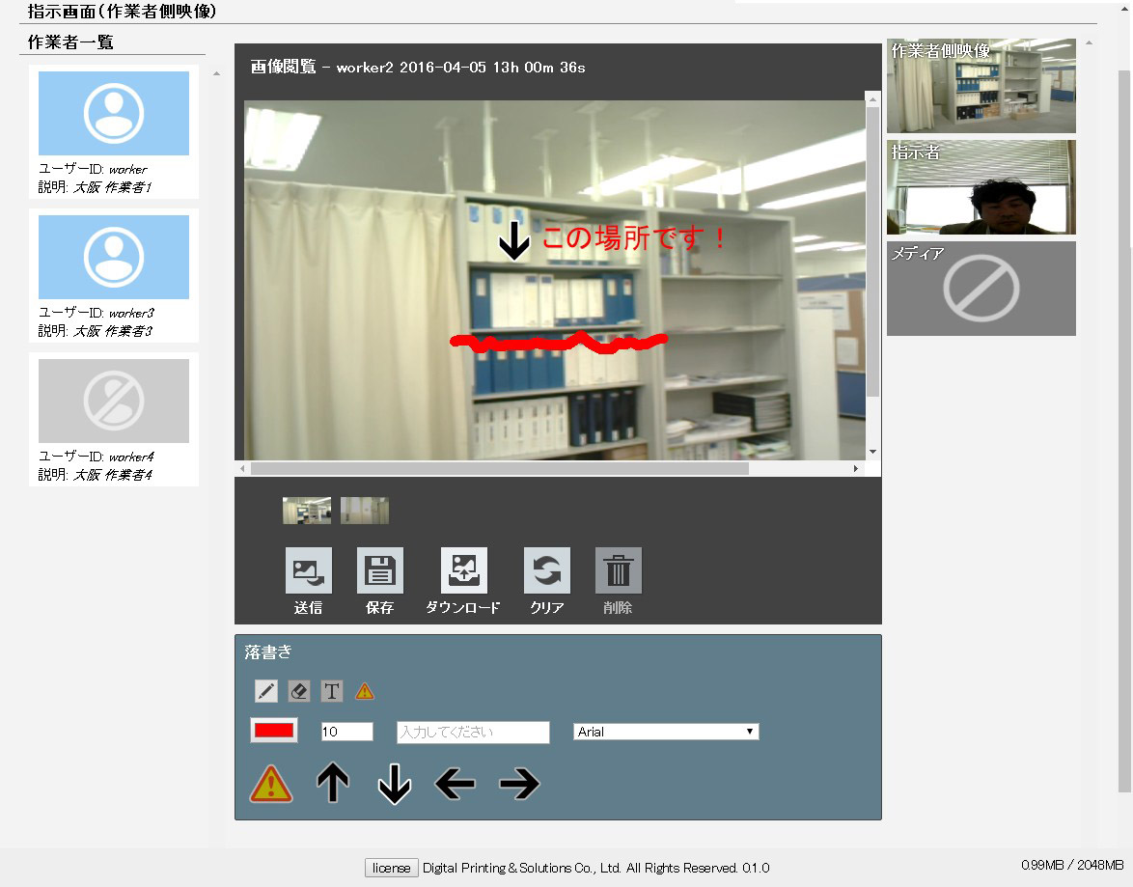1133x887 pixels.
Task: Select the second captured image thumbnail
Action: click(x=365, y=511)
